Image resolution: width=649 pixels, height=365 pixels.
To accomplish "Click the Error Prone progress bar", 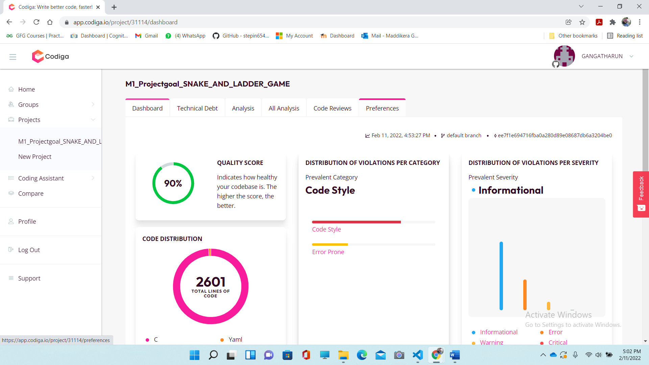I will [x=374, y=244].
